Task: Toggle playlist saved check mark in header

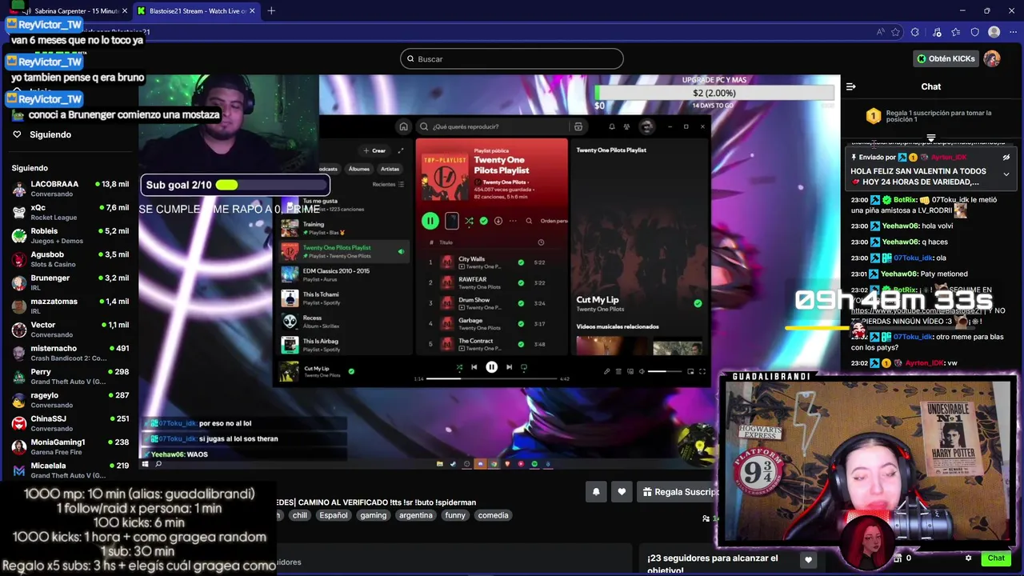Action: click(483, 221)
